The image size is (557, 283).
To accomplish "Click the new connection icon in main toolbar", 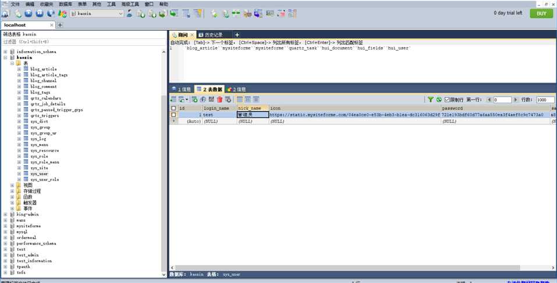I will click(5, 14).
